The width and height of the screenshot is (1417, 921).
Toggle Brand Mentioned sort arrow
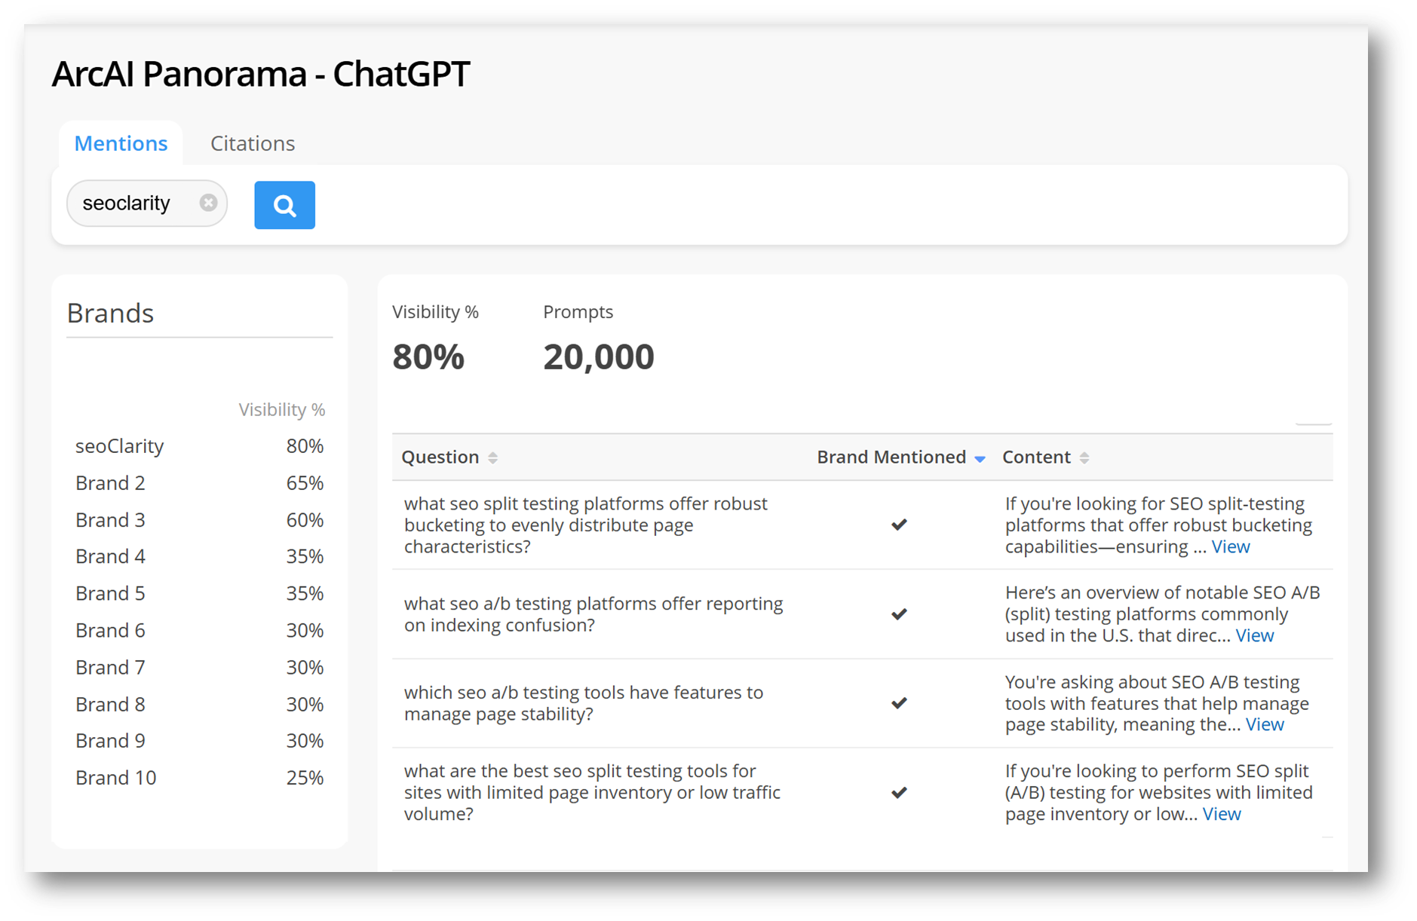tap(980, 458)
